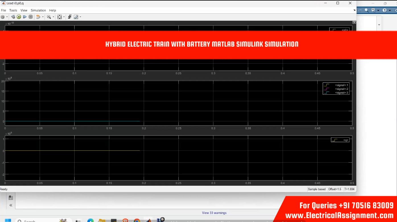
Task: Open the Simulation menu
Action: point(38,10)
